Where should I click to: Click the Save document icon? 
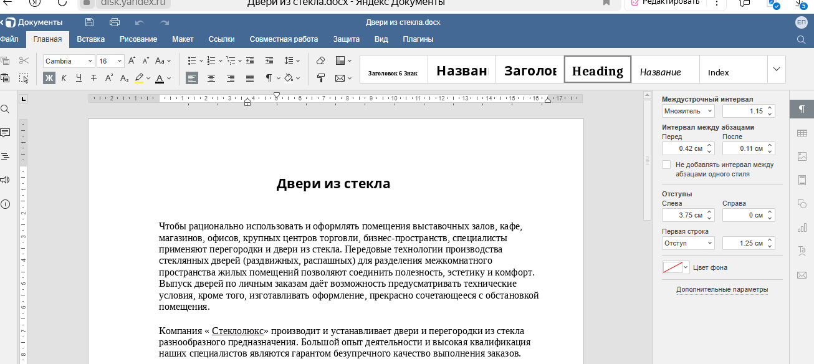pyautogui.click(x=89, y=22)
